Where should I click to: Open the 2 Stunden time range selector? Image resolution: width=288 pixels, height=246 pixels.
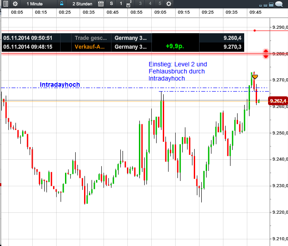click(x=82, y=4)
